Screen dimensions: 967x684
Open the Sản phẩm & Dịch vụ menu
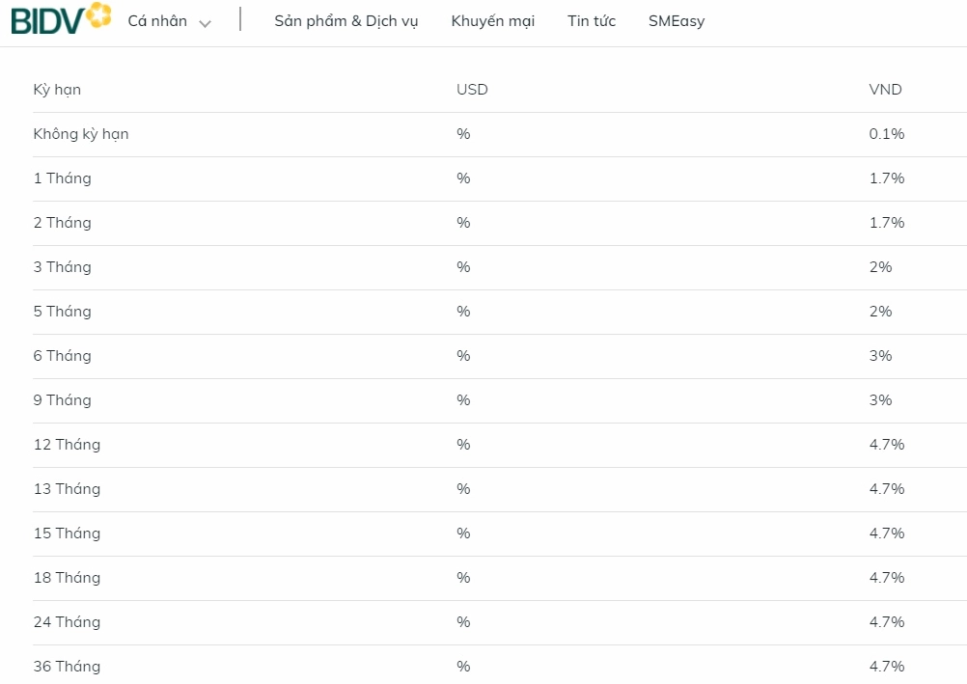(345, 21)
